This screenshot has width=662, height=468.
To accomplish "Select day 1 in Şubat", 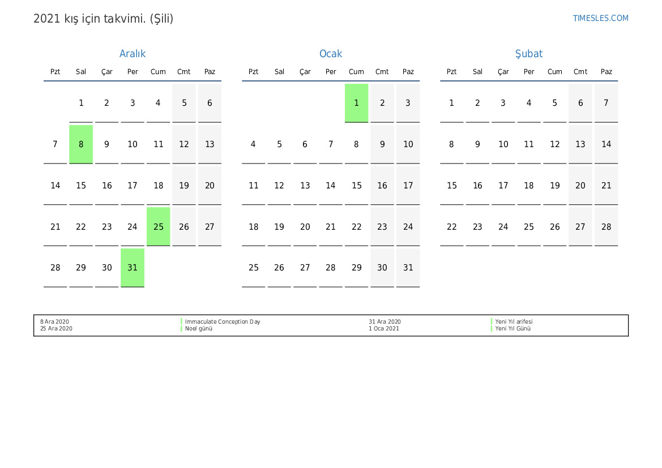I will pyautogui.click(x=452, y=103).
